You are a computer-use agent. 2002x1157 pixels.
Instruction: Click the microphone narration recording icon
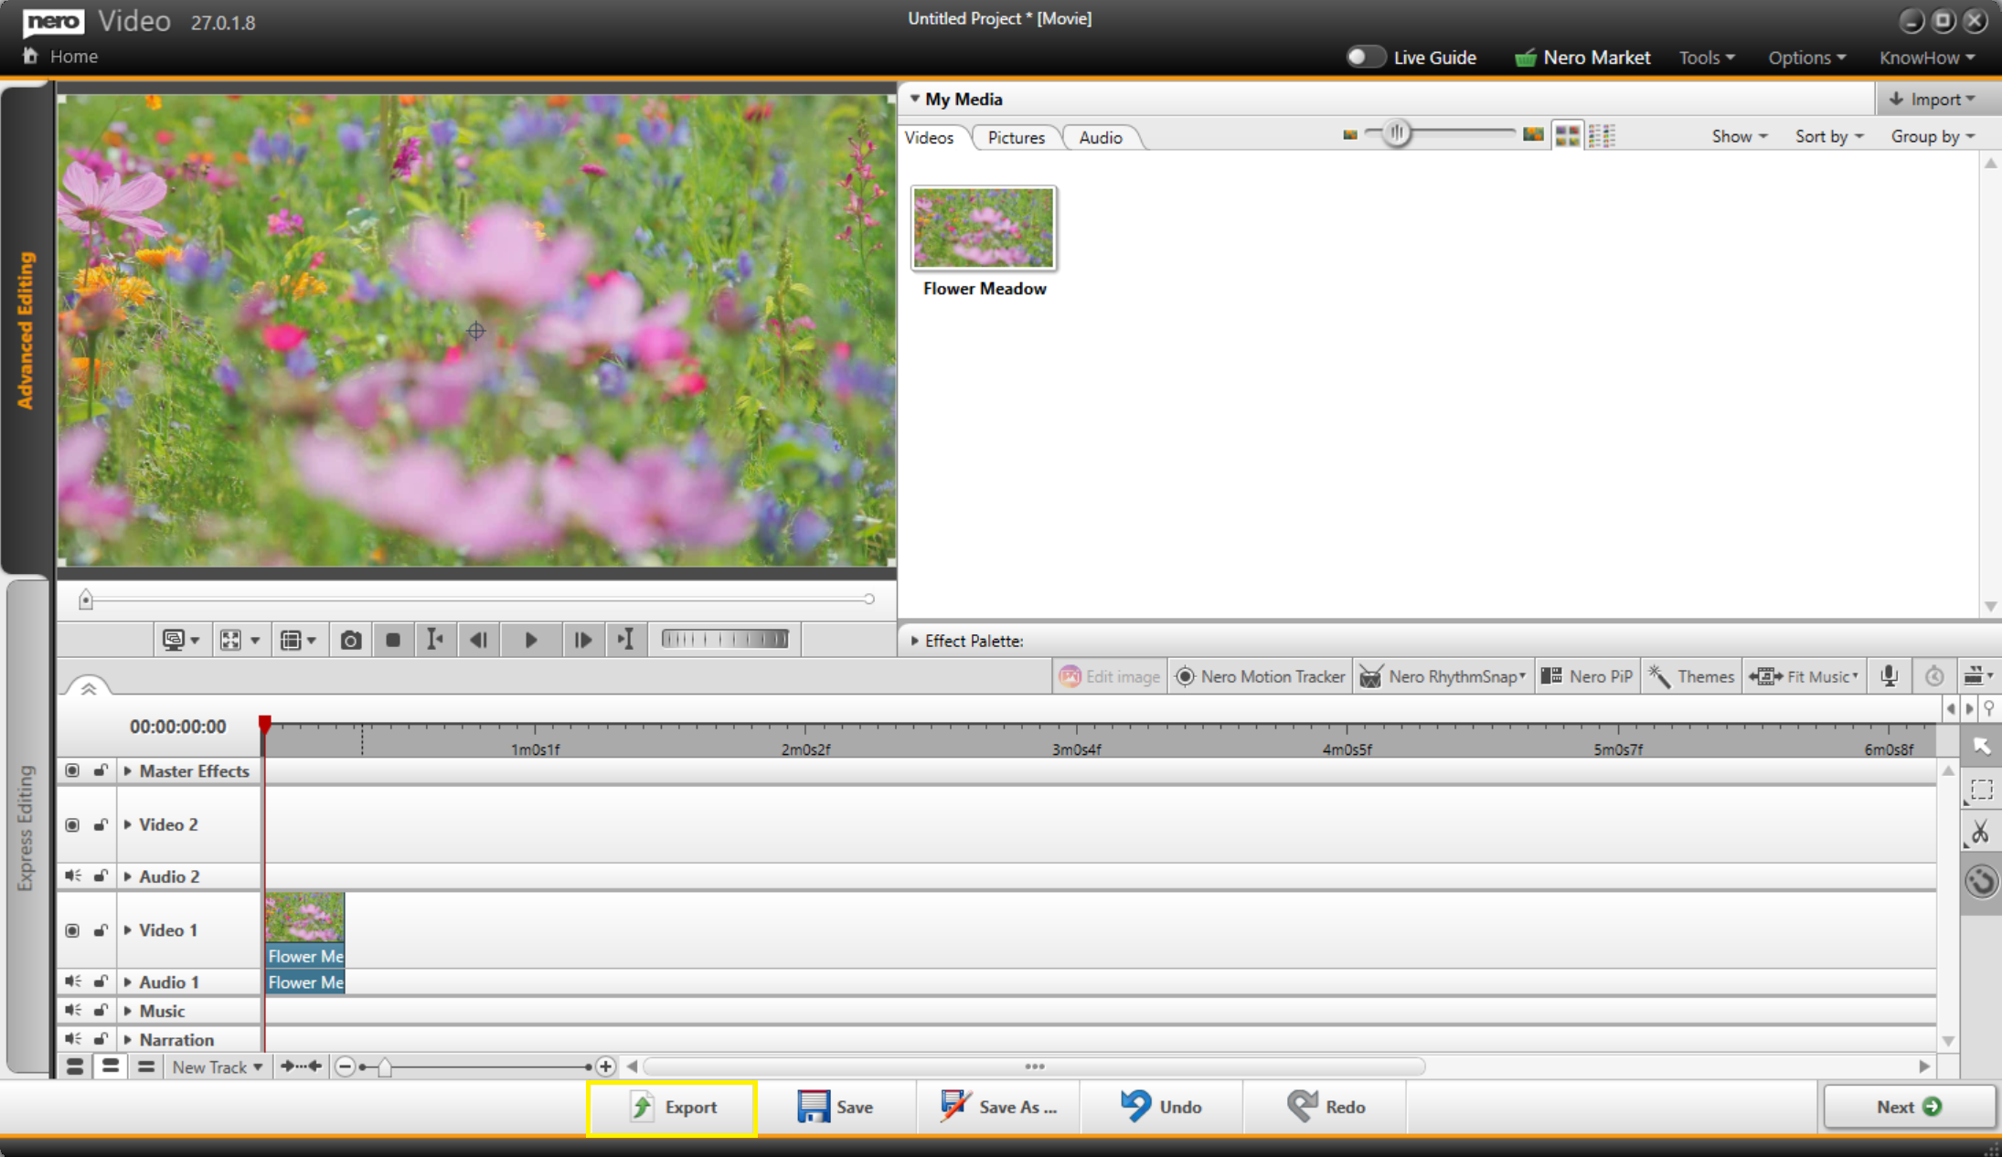point(1889,676)
